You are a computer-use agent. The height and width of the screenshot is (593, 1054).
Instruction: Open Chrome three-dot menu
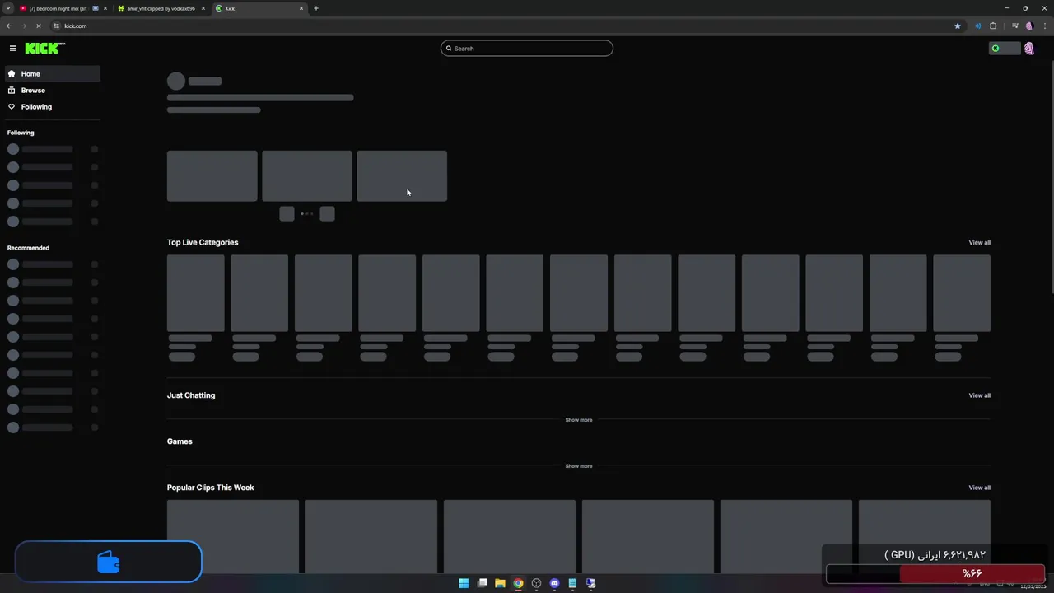(x=1043, y=26)
